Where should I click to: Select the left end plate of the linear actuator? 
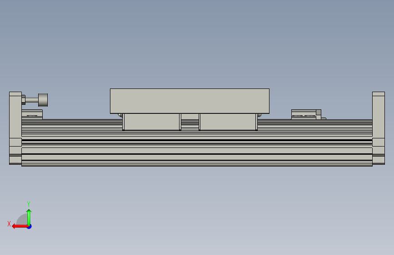coord(15,128)
